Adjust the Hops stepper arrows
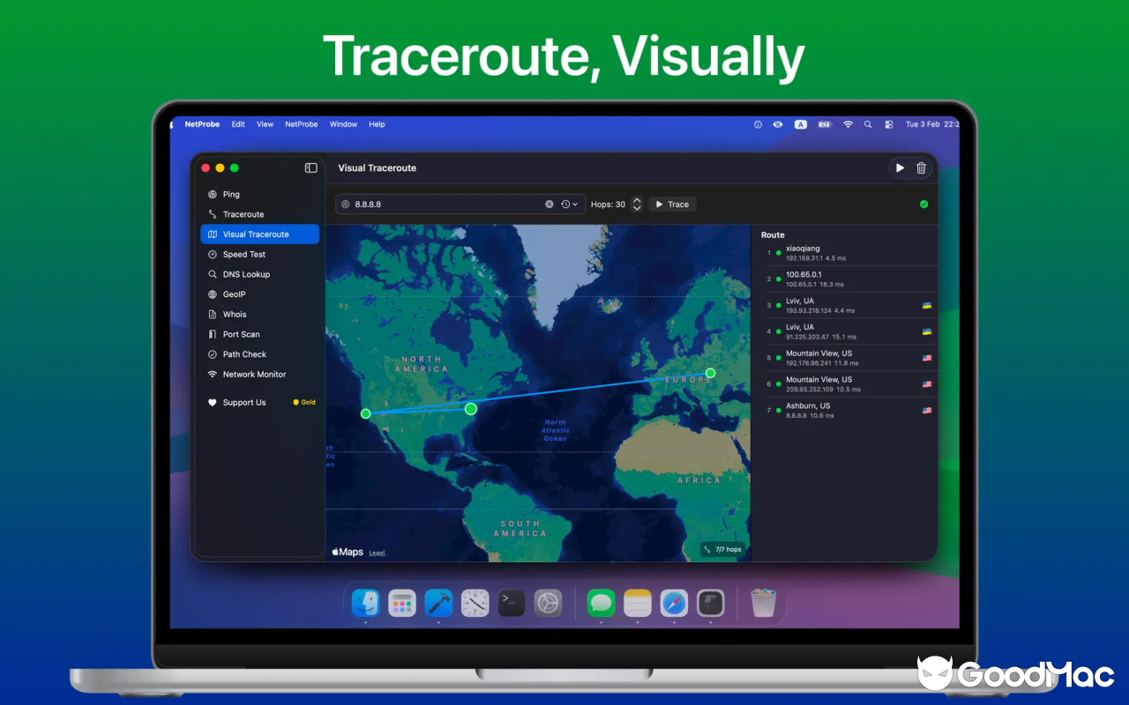Screen dimensions: 1129x705 (637, 204)
